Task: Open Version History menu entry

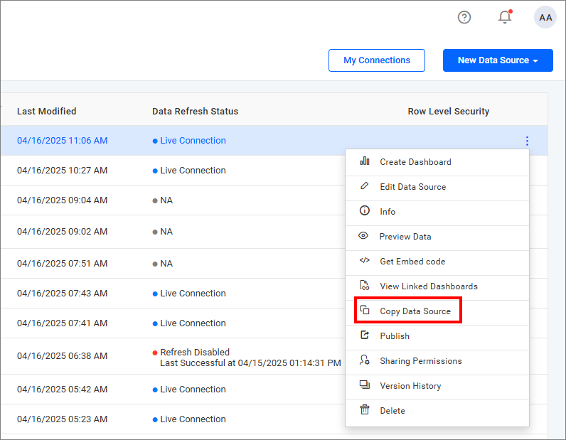Action: click(437, 386)
